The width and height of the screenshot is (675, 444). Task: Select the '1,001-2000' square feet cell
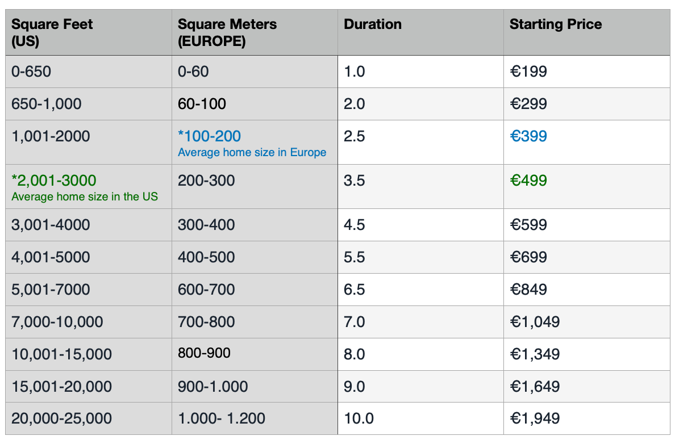89,142
